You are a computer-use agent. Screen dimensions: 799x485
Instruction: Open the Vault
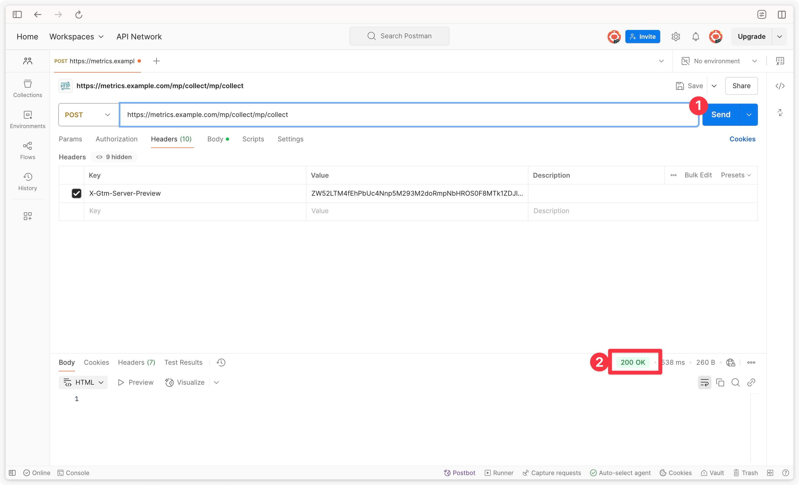point(712,473)
